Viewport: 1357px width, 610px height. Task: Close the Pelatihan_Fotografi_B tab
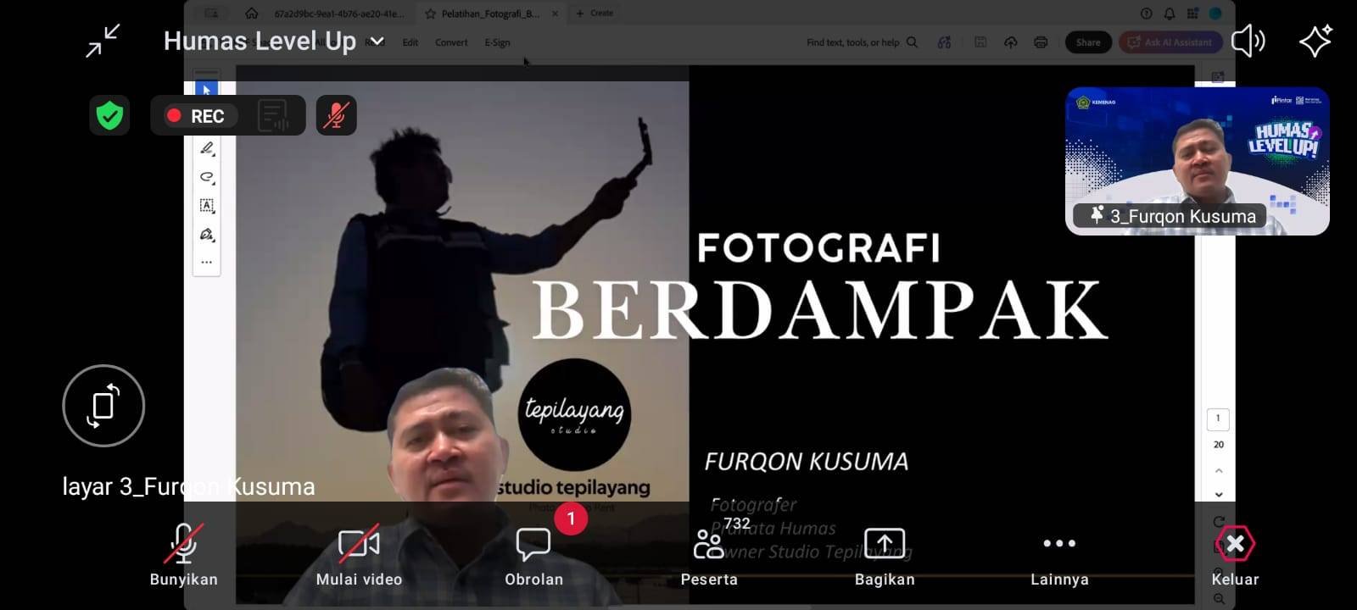pos(555,14)
